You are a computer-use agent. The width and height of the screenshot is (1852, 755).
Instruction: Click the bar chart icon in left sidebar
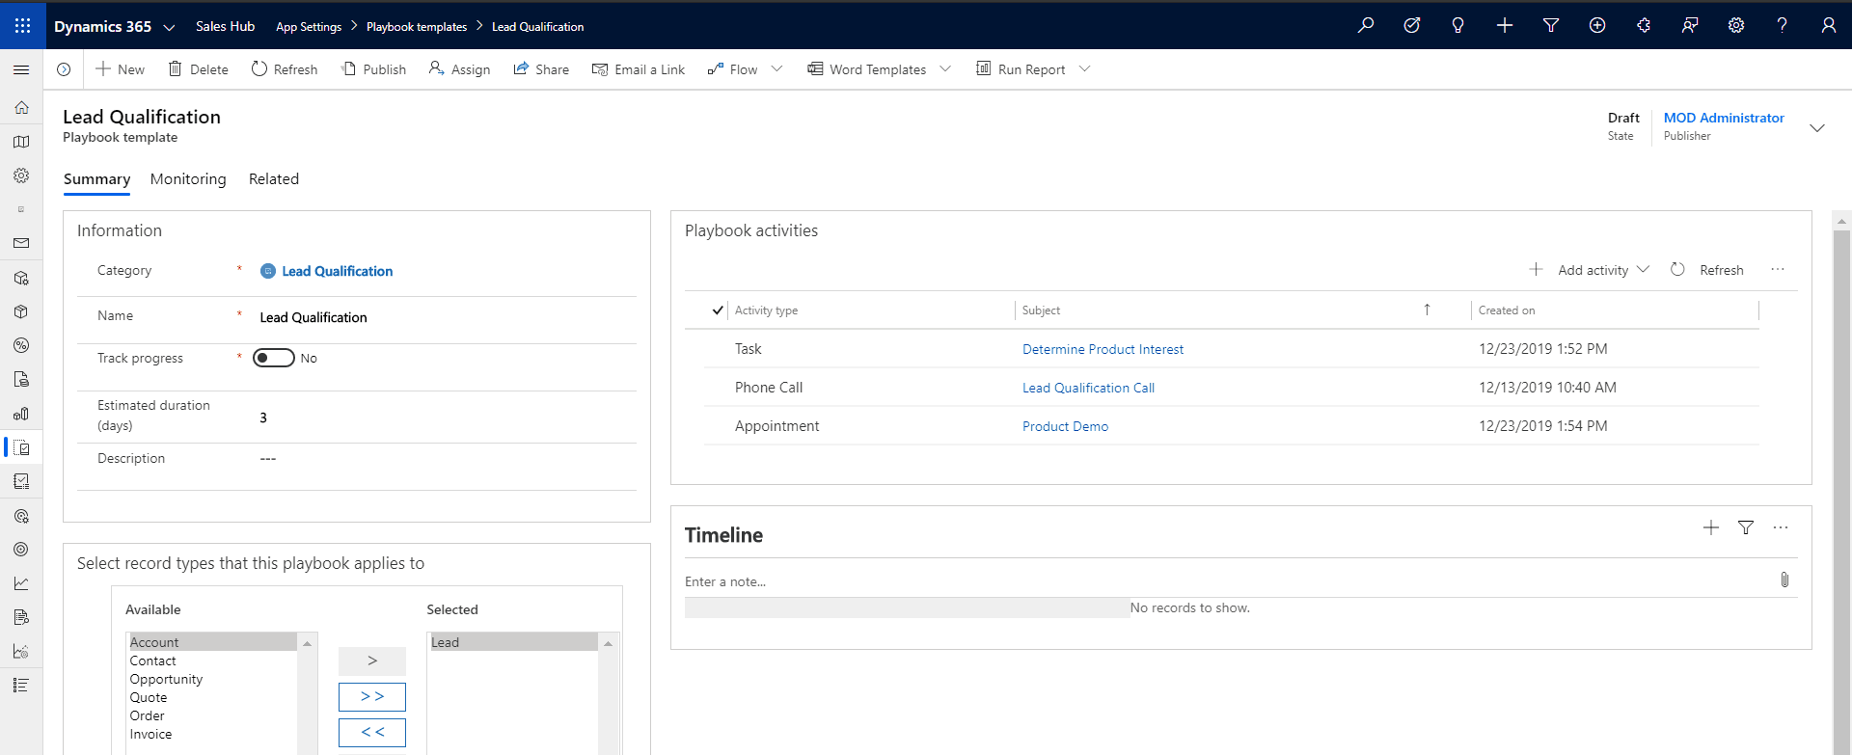[x=21, y=414]
